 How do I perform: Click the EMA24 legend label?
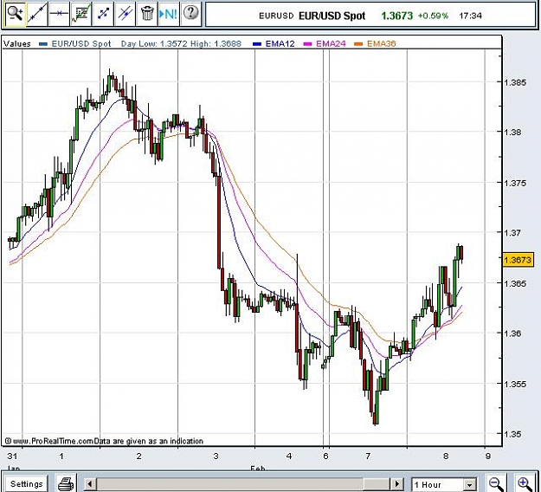(331, 44)
